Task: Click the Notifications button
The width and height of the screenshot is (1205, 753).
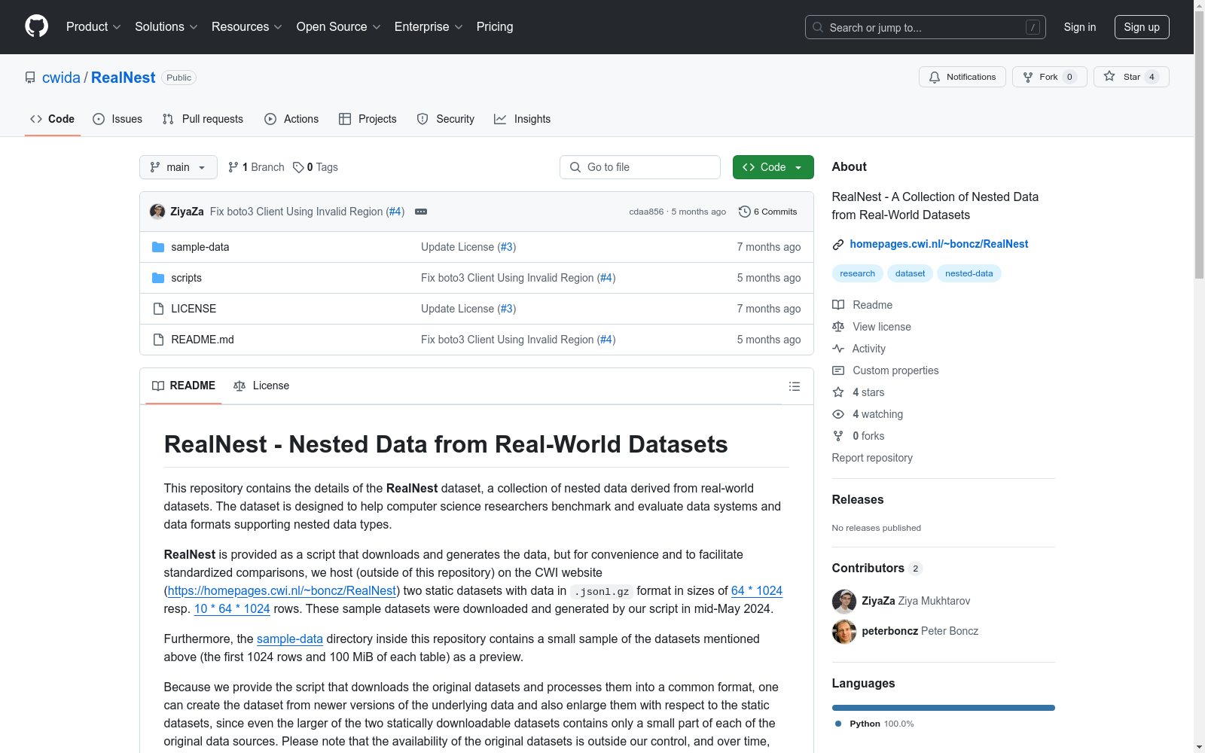Action: click(x=962, y=77)
